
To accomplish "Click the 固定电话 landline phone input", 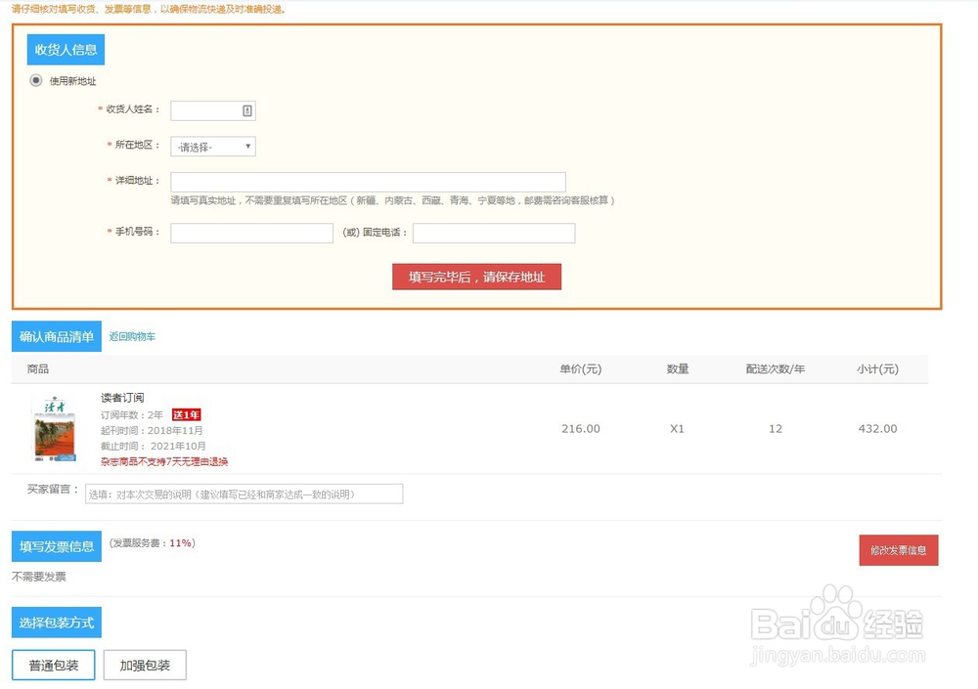I will 493,233.
